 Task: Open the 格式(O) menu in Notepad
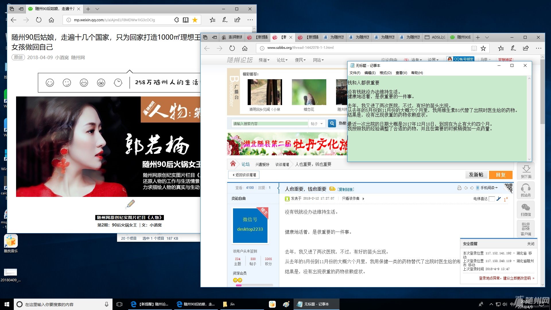(x=386, y=73)
